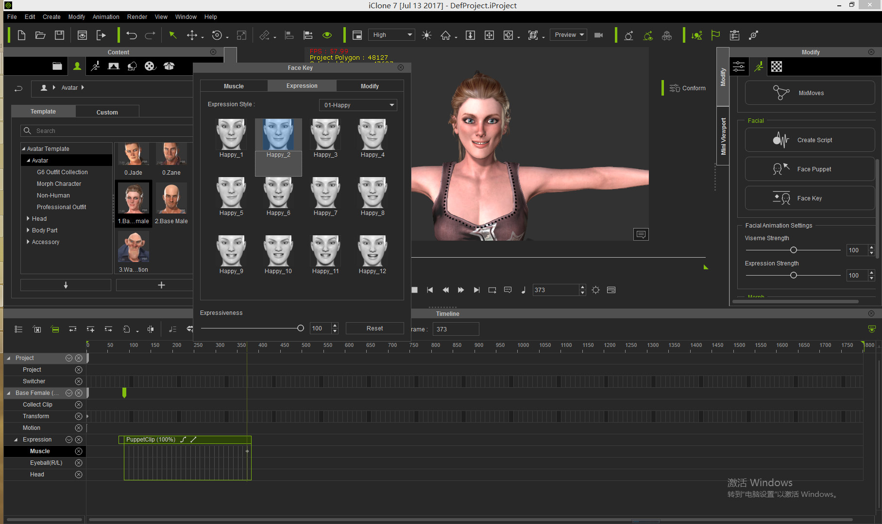
Task: Close the Muscle track with X toggle
Action: pyautogui.click(x=79, y=451)
